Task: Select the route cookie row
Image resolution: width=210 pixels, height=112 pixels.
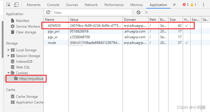Action: (127, 43)
